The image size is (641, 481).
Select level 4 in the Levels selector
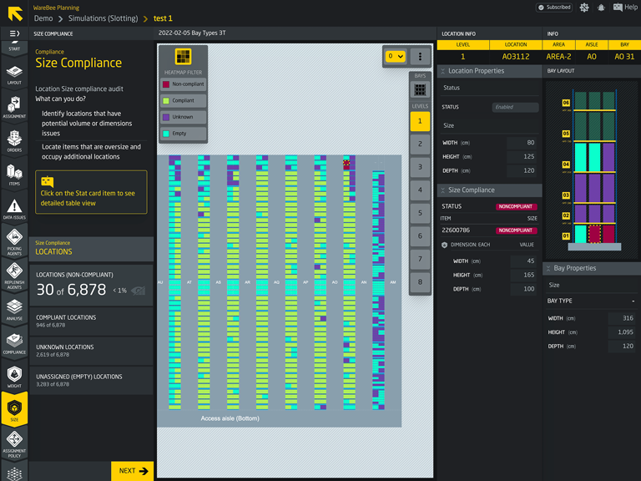[x=420, y=190]
